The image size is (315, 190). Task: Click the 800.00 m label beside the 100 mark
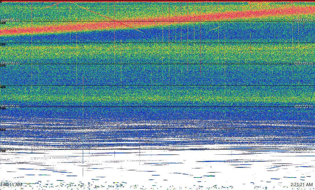[x=10, y=20]
